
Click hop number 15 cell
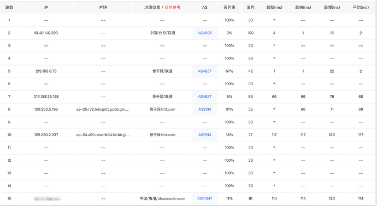(9, 198)
